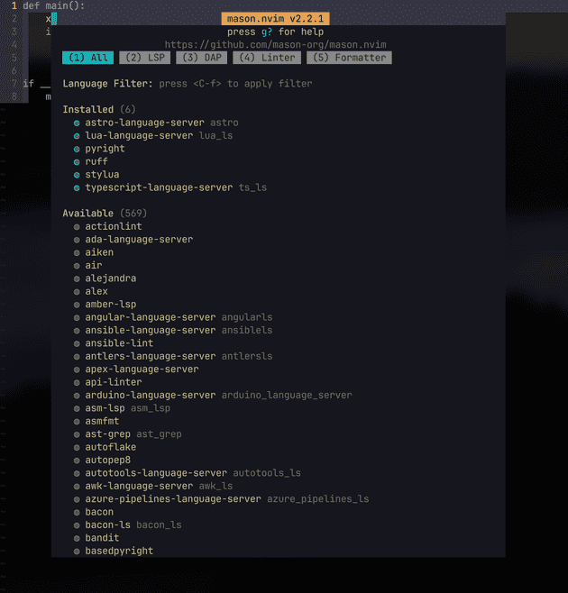Screen dimensions: 568x593
Task: Select the angular-language-server package
Action: [150, 317]
